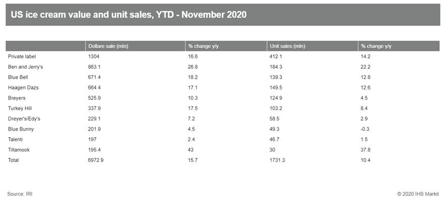Select the 'Dreyer's/Edy's' row label

[25, 118]
